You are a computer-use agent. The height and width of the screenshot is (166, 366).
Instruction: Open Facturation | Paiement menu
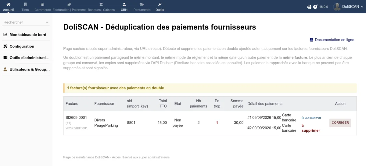coord(69,7)
